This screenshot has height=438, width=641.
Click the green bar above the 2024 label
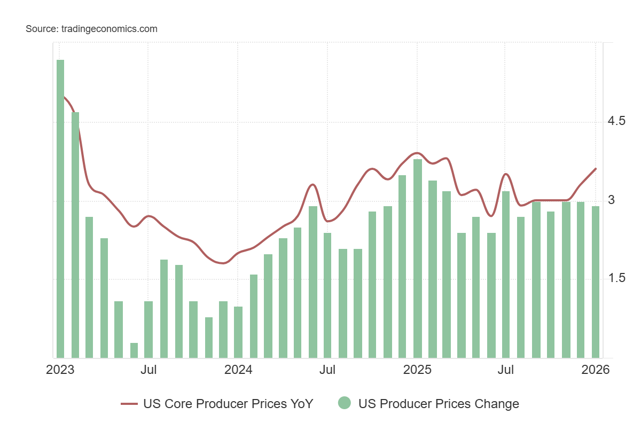(238, 332)
